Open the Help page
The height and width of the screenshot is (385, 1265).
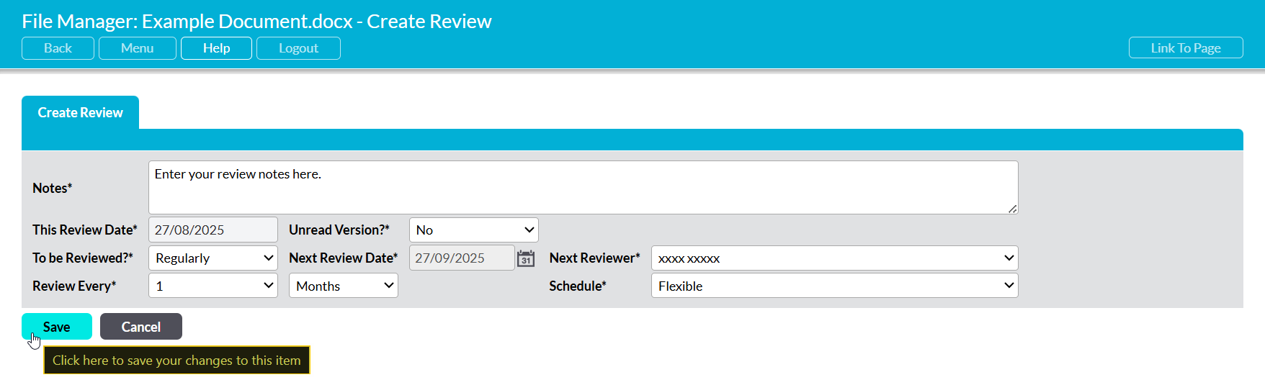pos(216,48)
